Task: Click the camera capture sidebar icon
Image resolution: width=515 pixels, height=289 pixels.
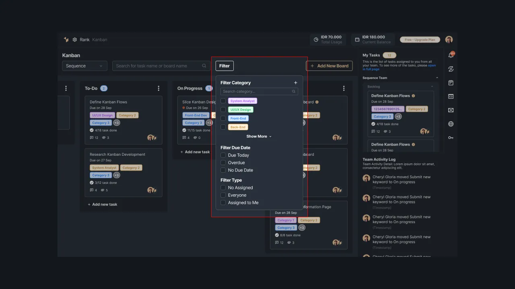Action: [451, 110]
